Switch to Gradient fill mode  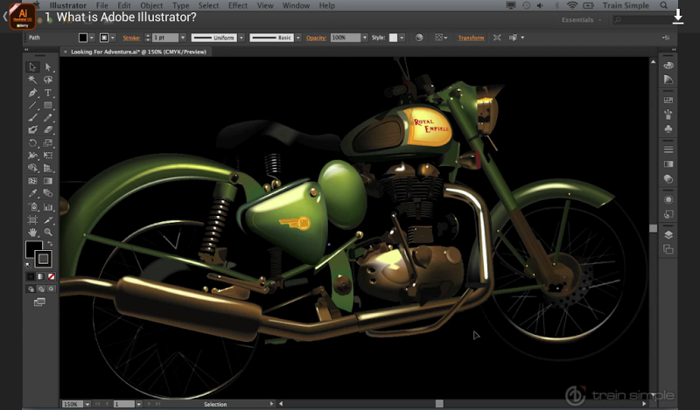pos(41,276)
